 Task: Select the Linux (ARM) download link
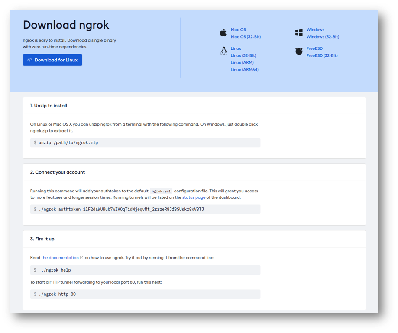242,63
